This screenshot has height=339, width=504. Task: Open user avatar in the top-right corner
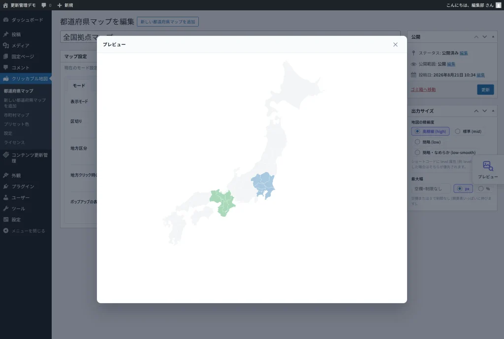498,5
